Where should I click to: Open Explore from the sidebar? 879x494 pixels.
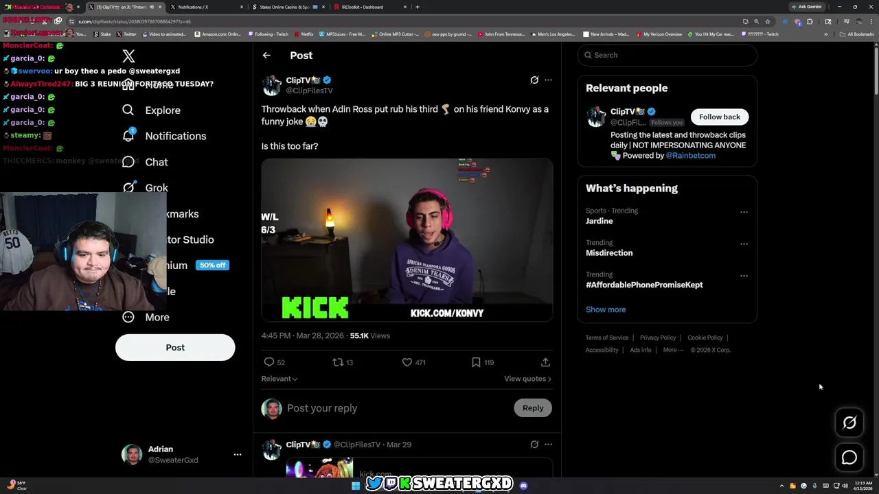point(151,110)
